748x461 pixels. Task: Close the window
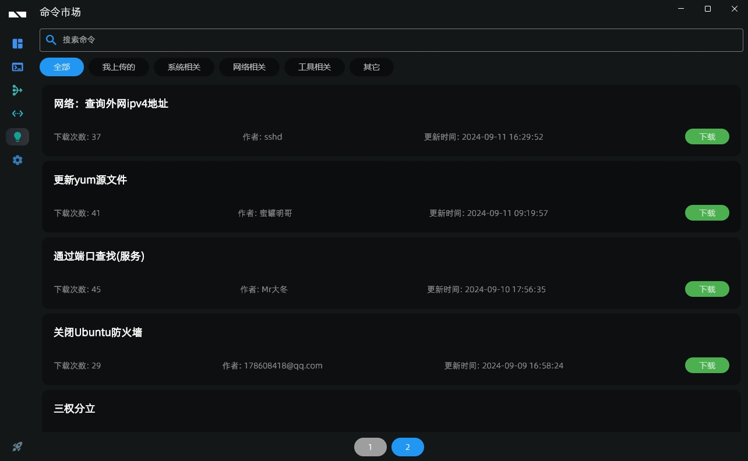click(735, 9)
